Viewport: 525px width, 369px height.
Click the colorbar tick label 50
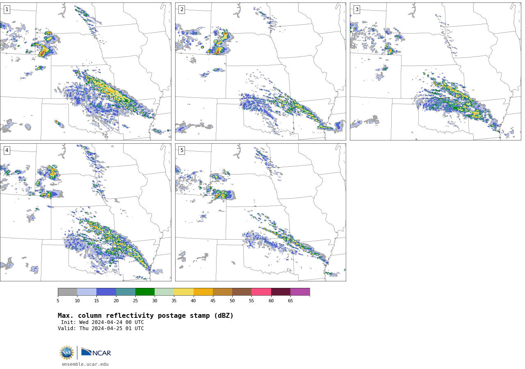coord(232,301)
